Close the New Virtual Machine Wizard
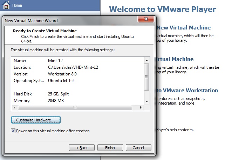 point(146,19)
